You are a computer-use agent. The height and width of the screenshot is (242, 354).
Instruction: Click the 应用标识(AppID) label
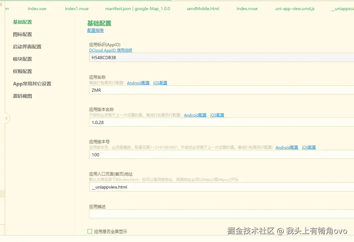[105, 45]
